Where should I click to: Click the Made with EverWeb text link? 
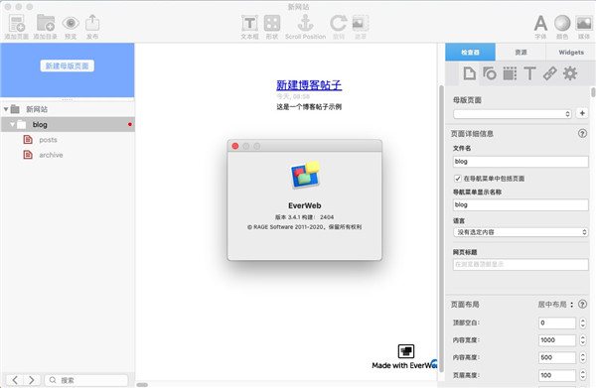pos(404,365)
